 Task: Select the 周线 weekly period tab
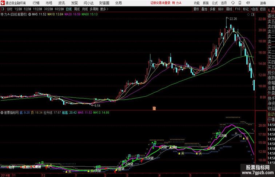coord(77,9)
